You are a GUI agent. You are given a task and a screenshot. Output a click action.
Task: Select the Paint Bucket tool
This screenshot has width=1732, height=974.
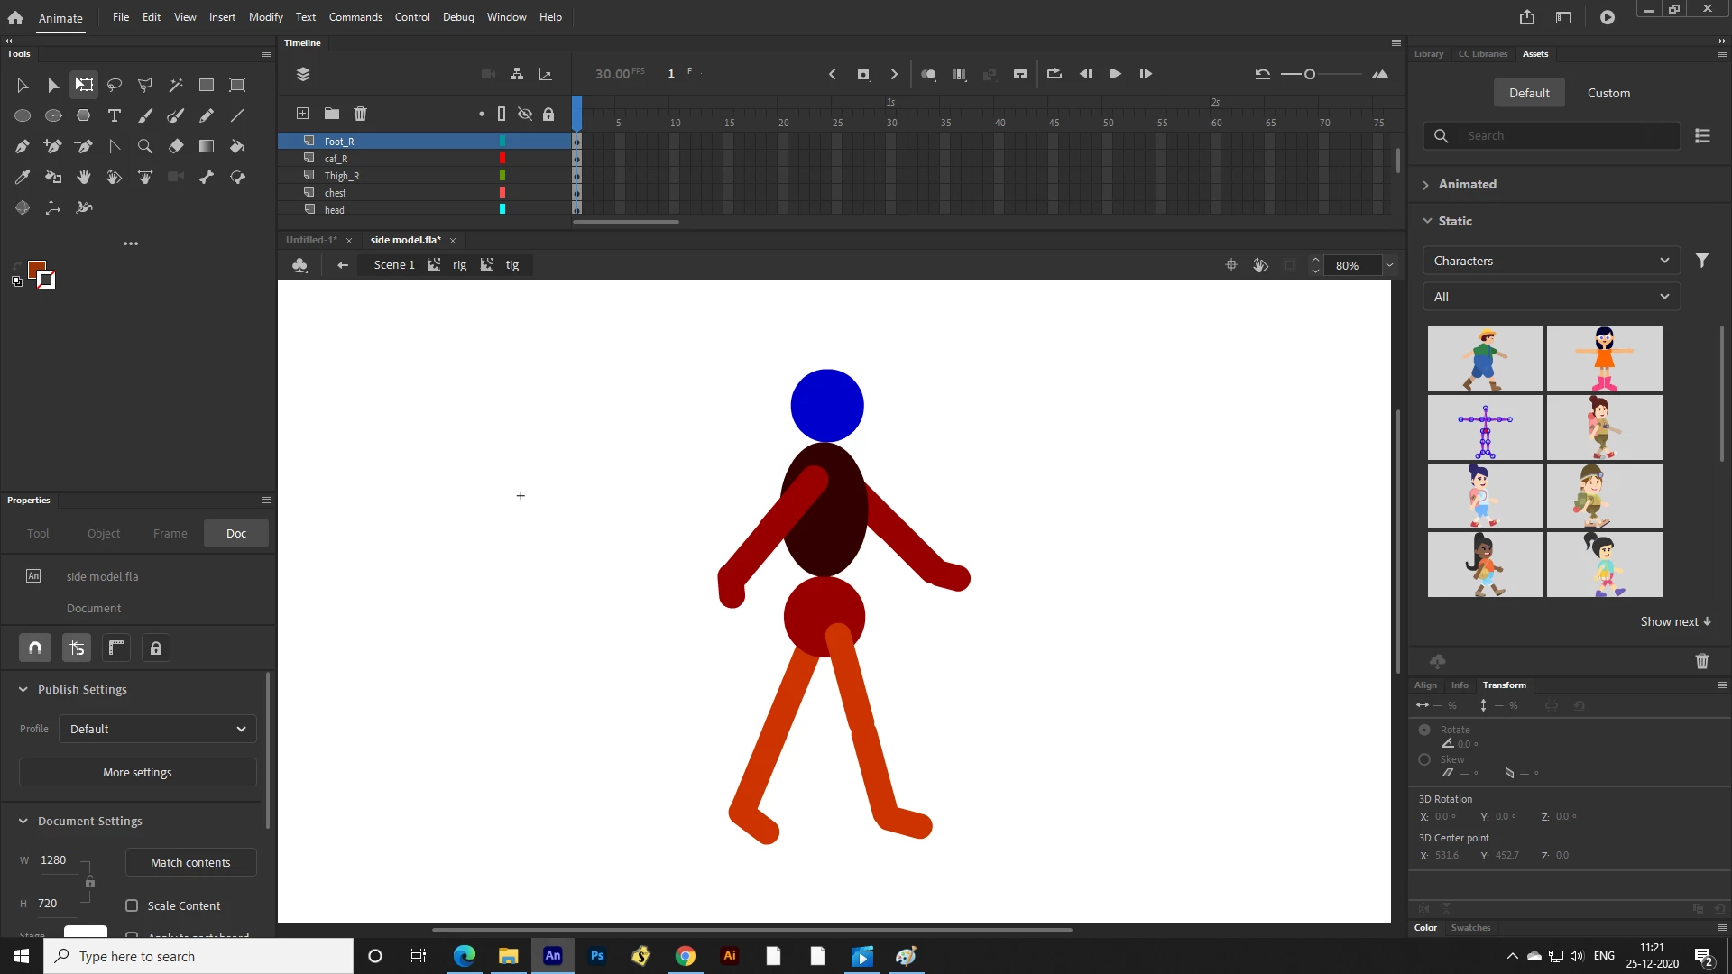[237, 146]
